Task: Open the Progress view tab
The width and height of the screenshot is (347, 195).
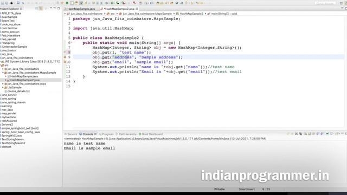Action: point(106,134)
